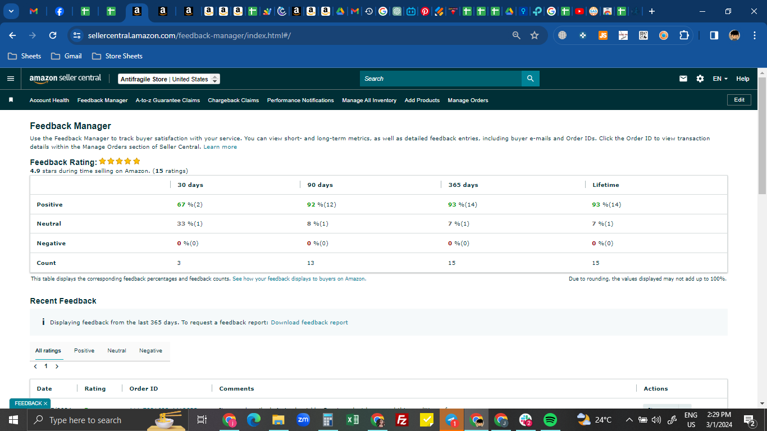Open the Chrome extensions puzzle icon
This screenshot has width=767, height=431.
pyautogui.click(x=684, y=35)
